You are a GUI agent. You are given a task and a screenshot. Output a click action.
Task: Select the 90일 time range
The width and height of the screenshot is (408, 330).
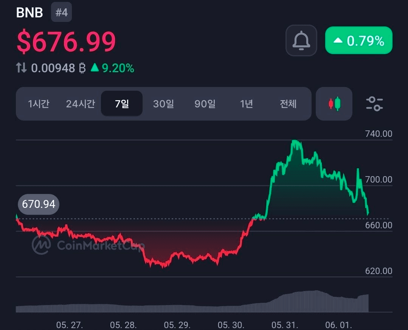[205, 104]
